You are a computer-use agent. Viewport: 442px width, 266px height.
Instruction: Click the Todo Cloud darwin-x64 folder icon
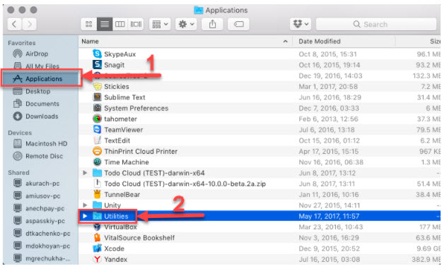(x=97, y=173)
